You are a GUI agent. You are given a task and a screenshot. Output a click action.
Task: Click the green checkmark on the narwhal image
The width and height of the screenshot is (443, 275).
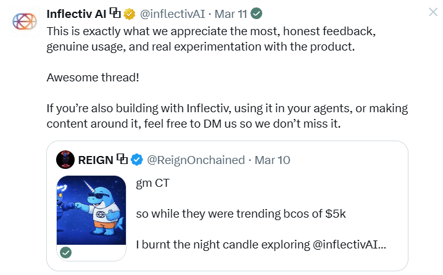65,252
